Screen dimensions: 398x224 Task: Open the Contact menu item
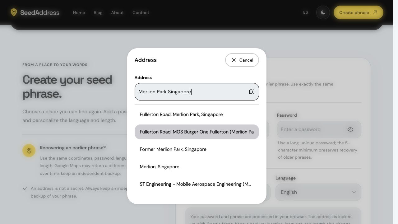(x=141, y=12)
